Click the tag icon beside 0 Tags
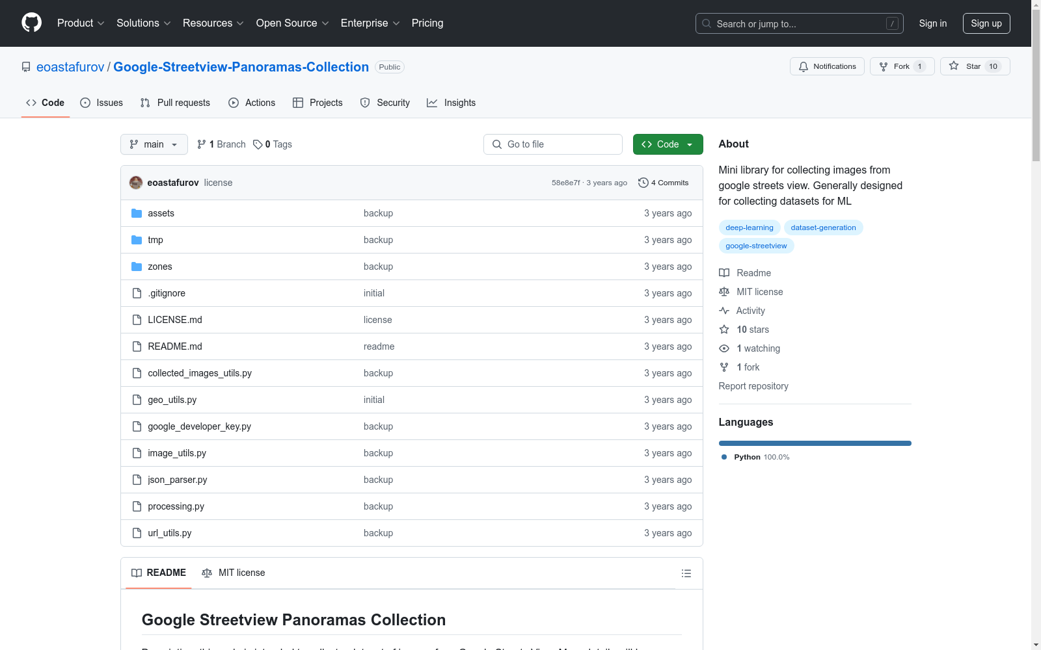The height and width of the screenshot is (650, 1041). [258, 144]
